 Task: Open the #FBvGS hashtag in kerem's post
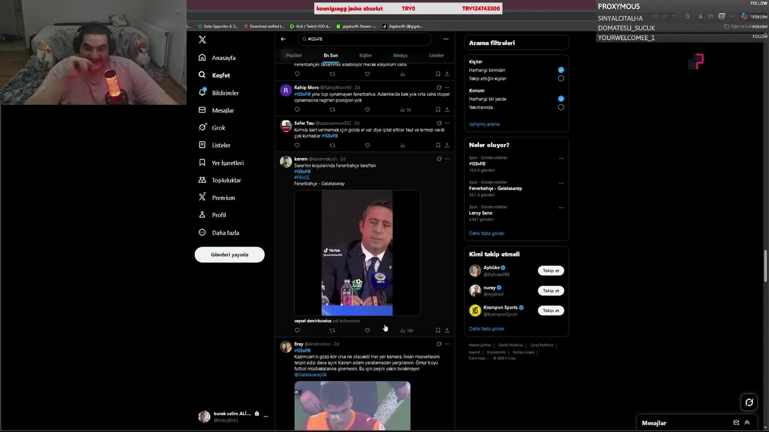pyautogui.click(x=302, y=178)
